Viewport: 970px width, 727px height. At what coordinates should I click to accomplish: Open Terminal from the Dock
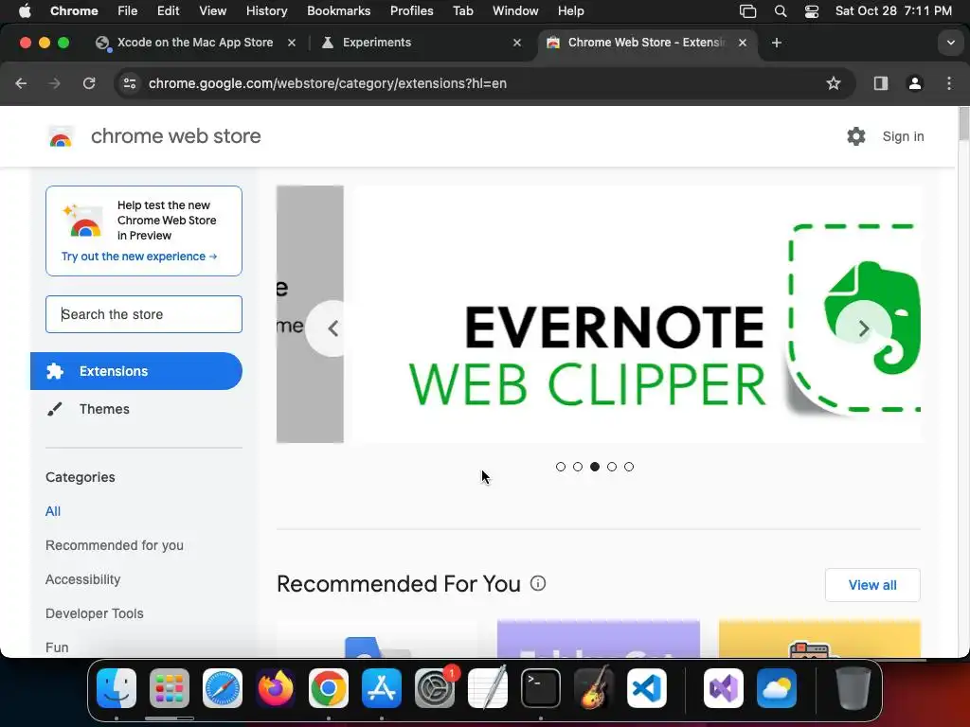pos(541,688)
